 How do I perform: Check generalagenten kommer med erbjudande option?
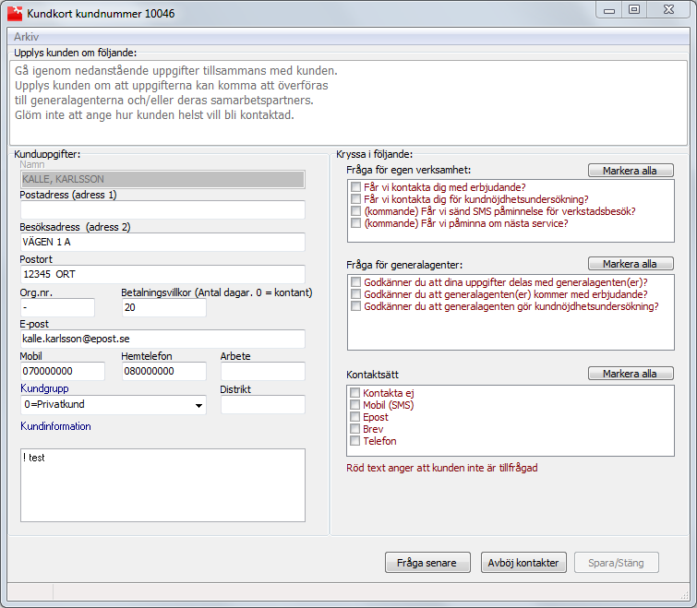[x=355, y=294]
